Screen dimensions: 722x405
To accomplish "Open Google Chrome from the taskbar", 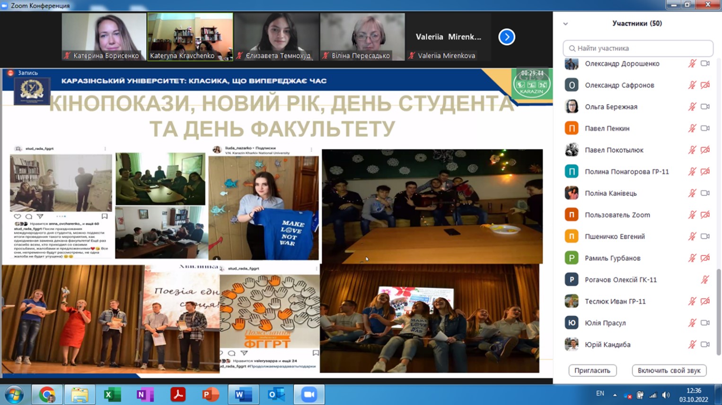I will pyautogui.click(x=47, y=394).
